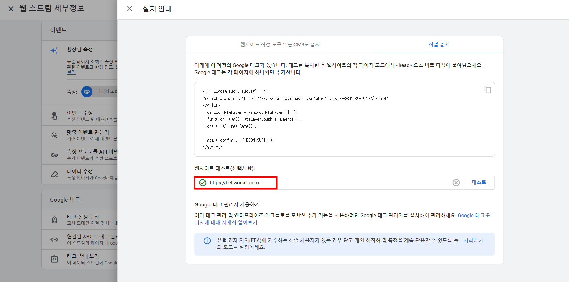
Task: Click the 측정 프로토콜 API key icon
Action: pos(54,155)
